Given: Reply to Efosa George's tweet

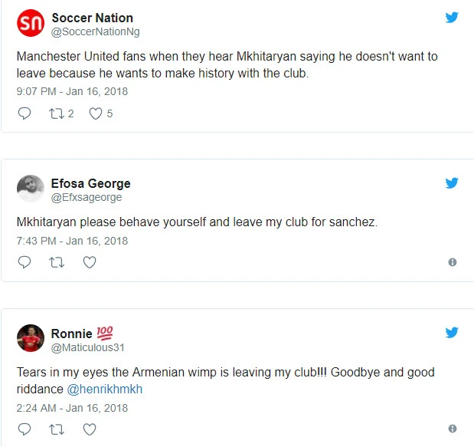Looking at the screenshot, I should tap(25, 262).
